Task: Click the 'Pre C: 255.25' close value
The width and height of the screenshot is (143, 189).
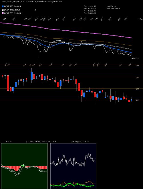Action: click(90, 13)
